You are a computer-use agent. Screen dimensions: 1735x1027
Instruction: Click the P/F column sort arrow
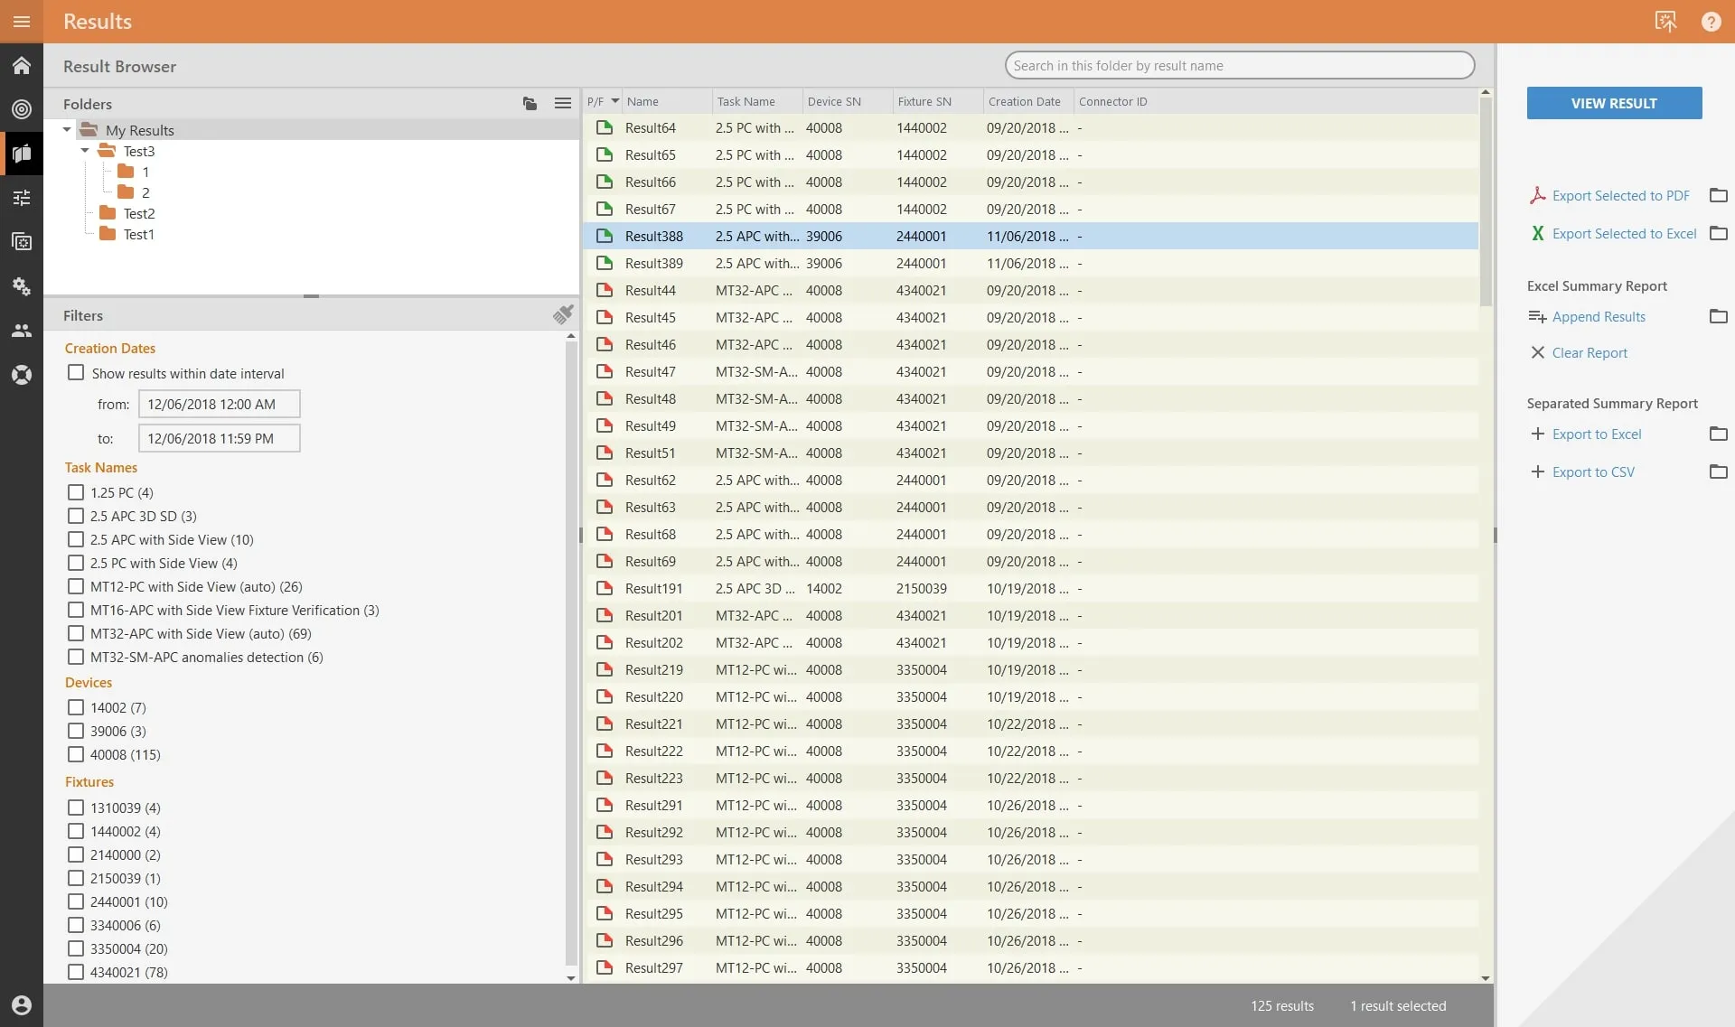pyautogui.click(x=615, y=101)
